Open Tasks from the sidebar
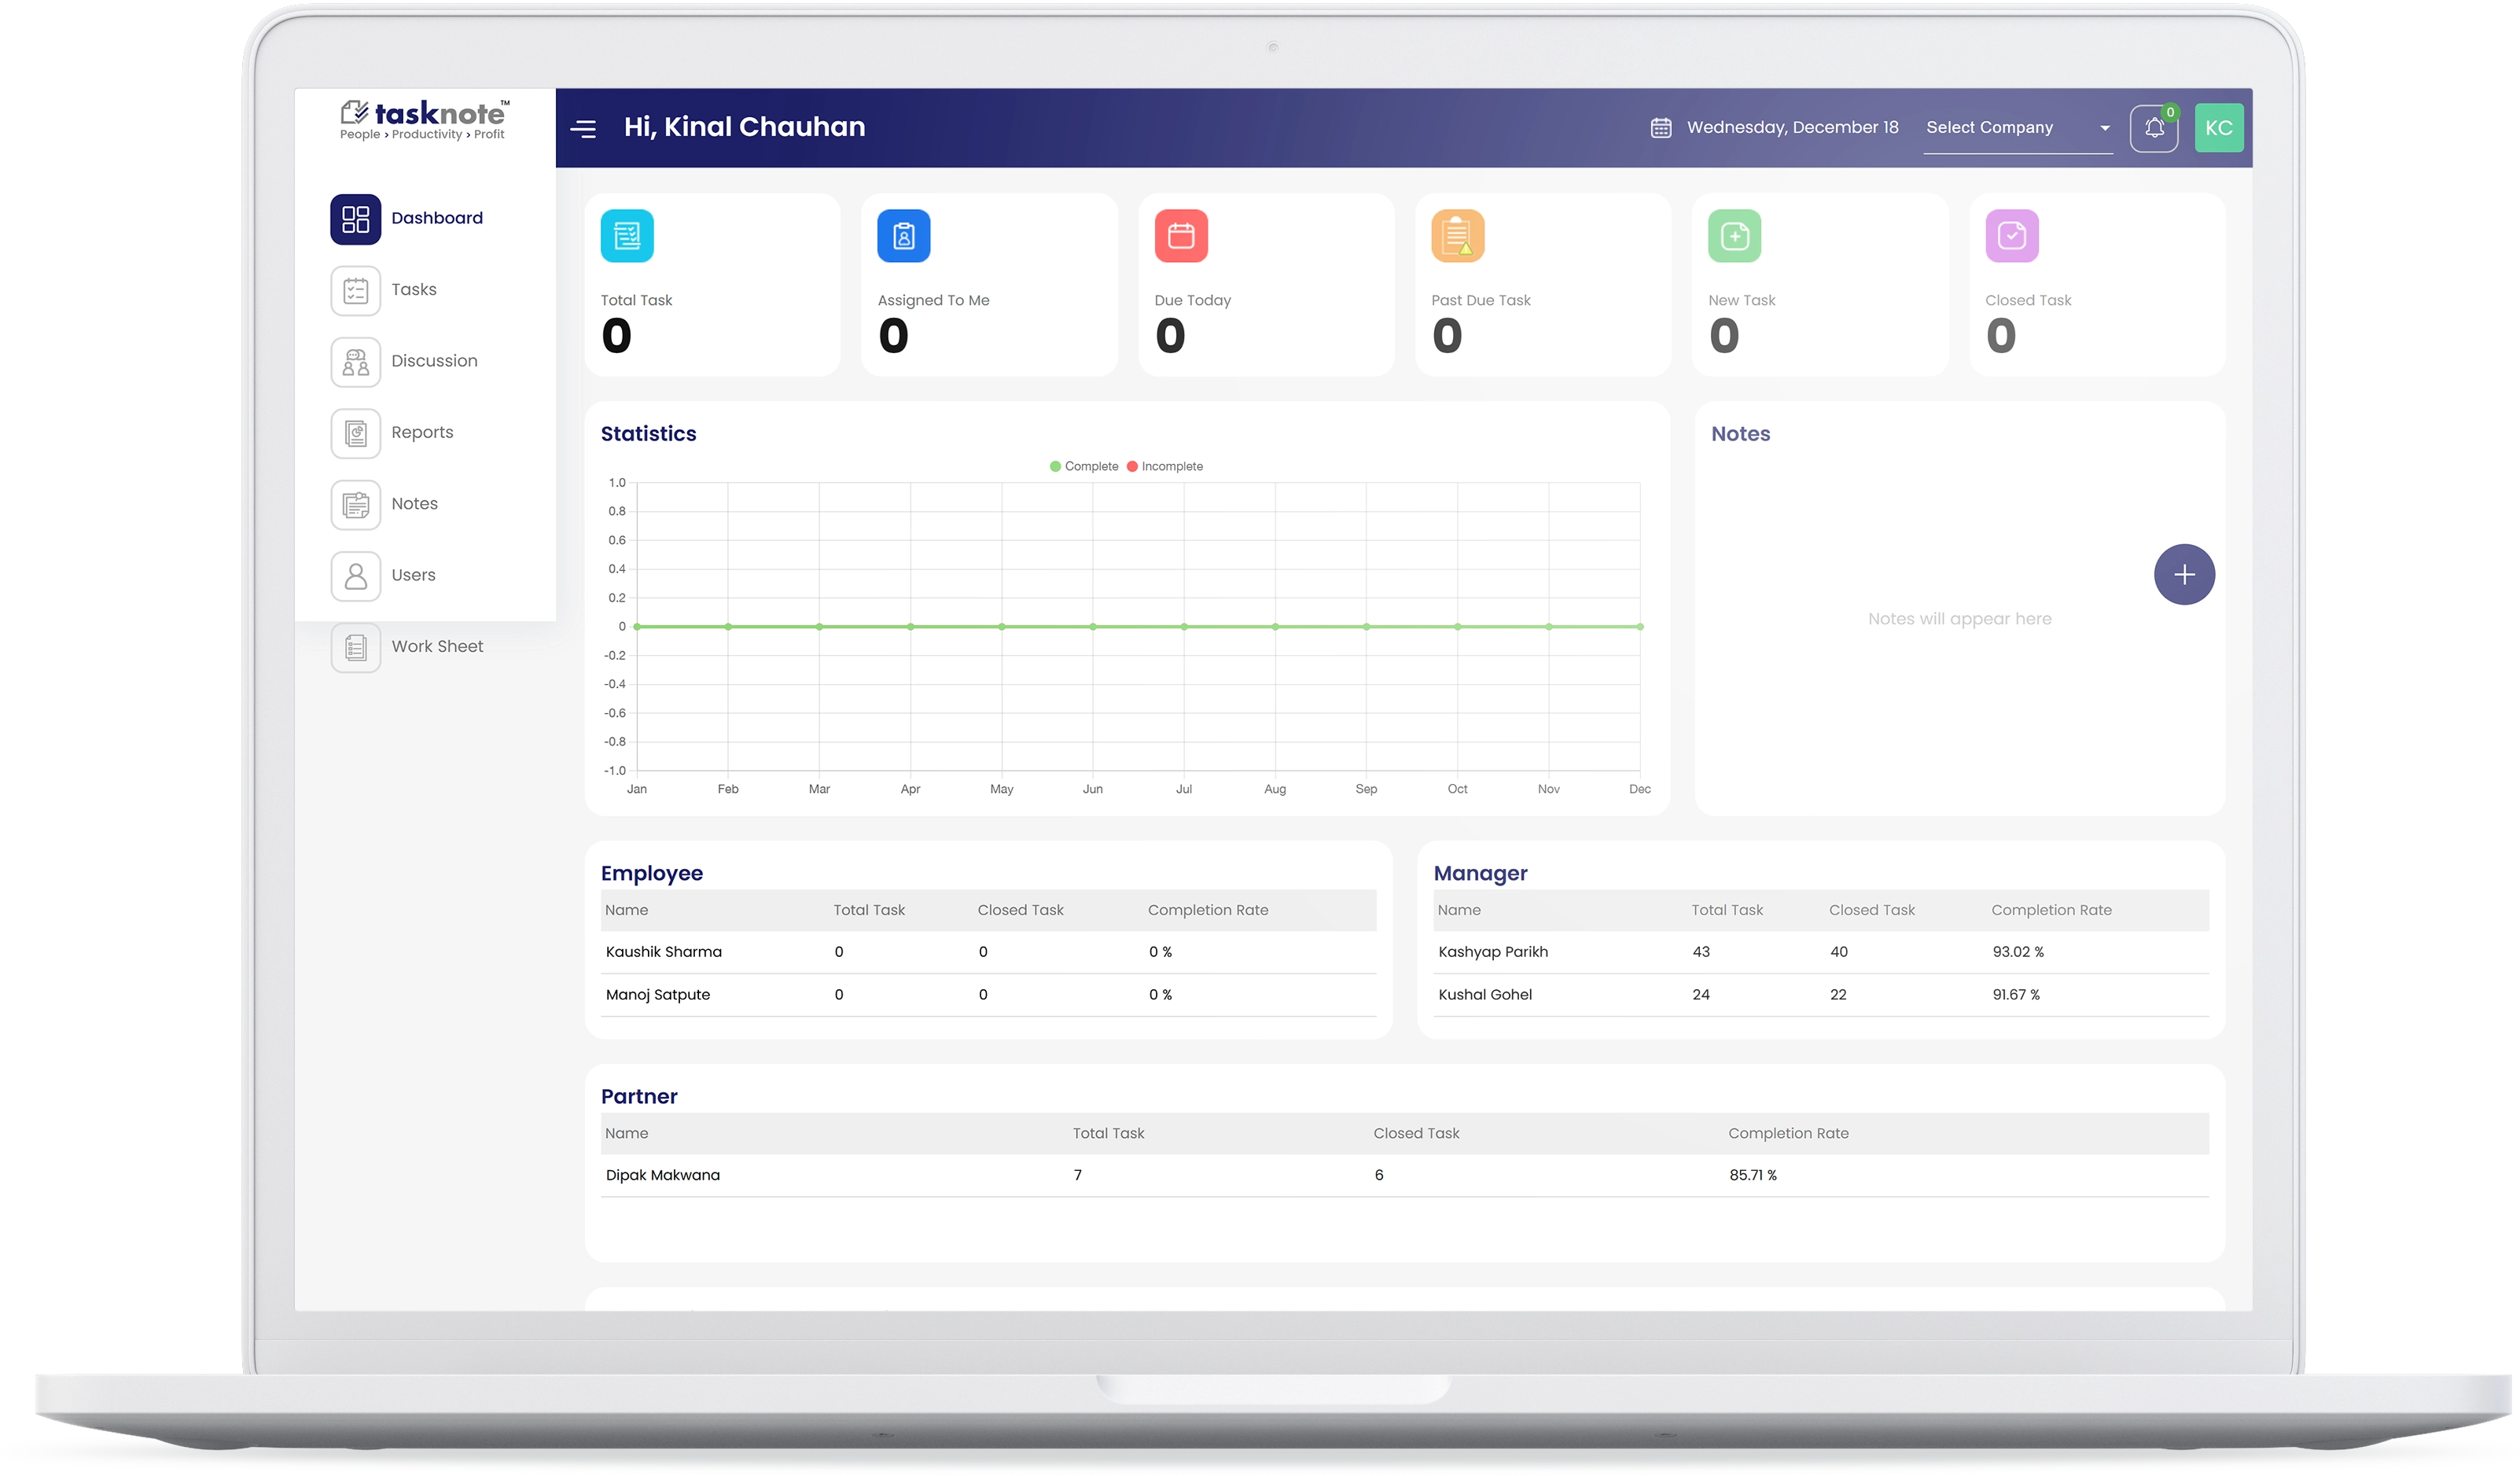 [413, 290]
